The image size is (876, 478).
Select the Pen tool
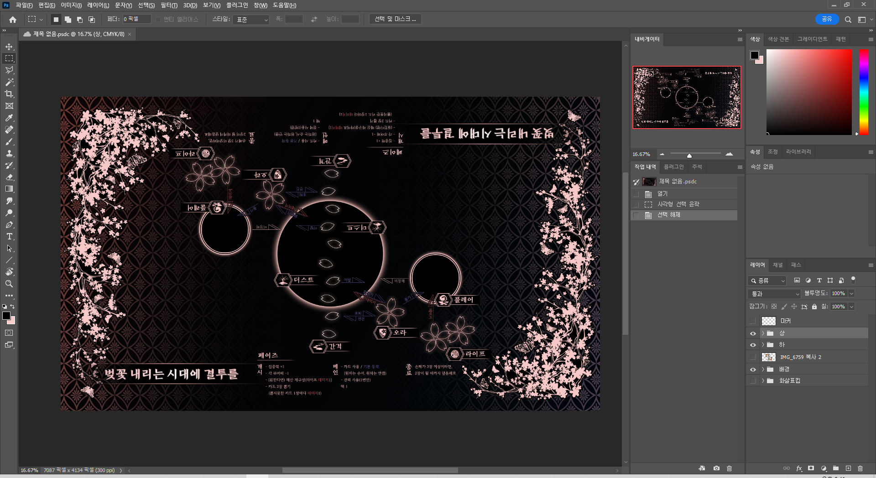(9, 224)
